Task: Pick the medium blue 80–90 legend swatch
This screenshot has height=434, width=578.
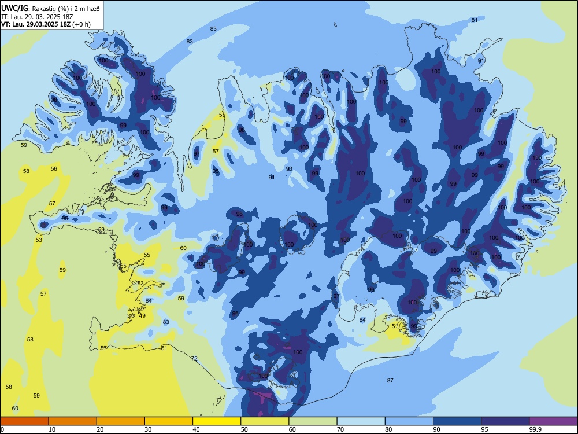Action: point(409,421)
